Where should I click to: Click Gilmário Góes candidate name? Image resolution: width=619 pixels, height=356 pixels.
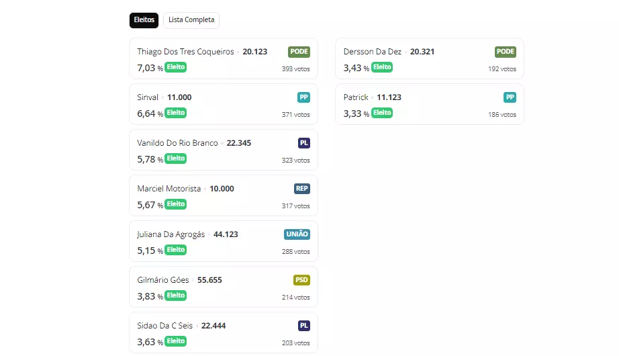pos(163,280)
